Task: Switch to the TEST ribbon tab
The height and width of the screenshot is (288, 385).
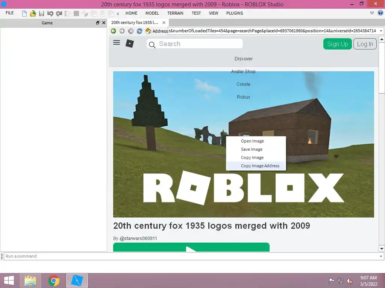Action: point(196,13)
